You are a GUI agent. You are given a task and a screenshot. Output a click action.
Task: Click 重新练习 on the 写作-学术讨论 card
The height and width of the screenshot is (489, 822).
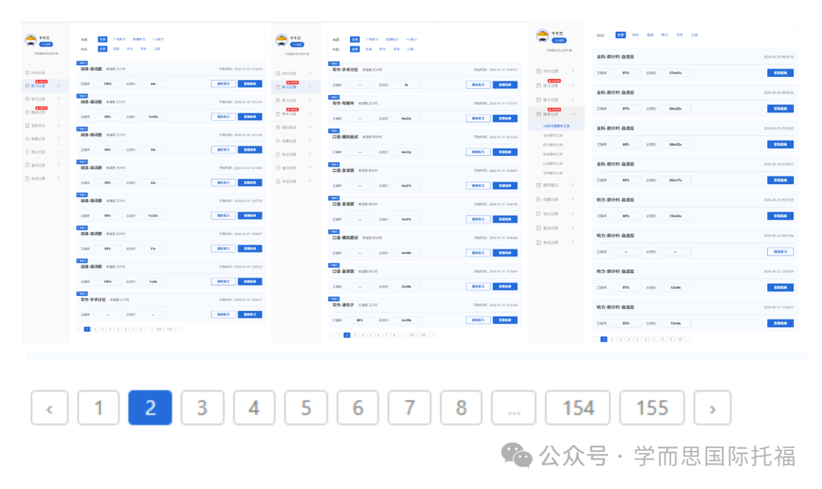coord(251,314)
